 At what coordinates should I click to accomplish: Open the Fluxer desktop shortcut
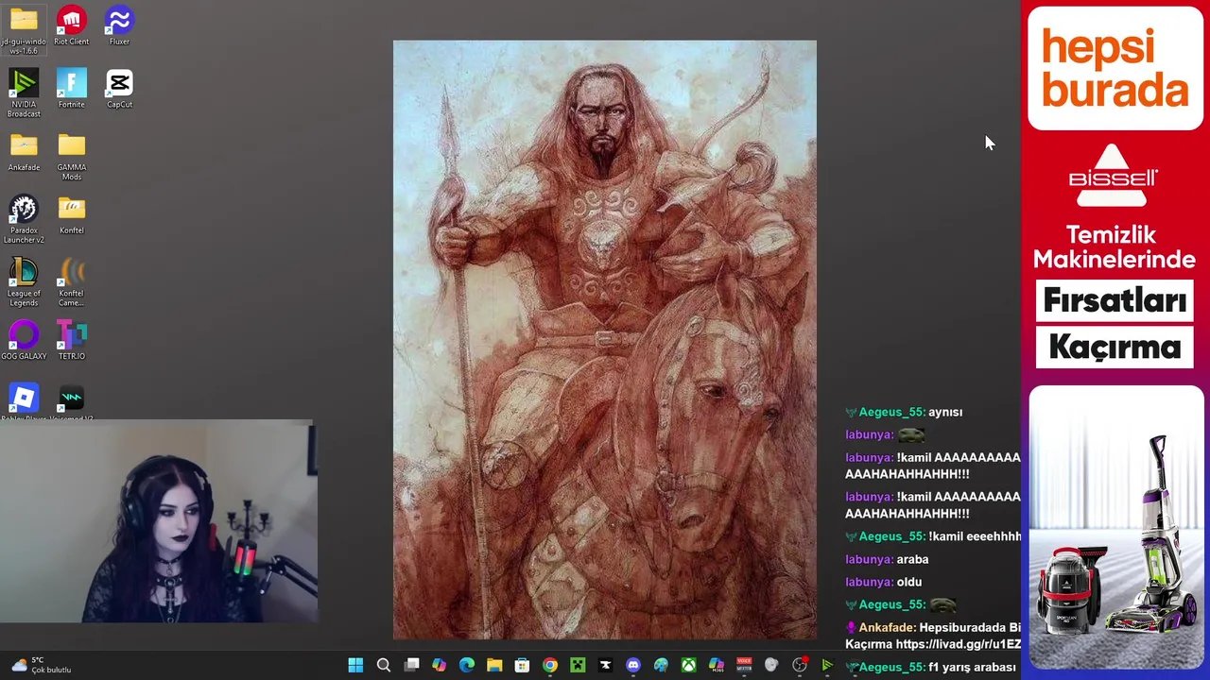click(119, 26)
